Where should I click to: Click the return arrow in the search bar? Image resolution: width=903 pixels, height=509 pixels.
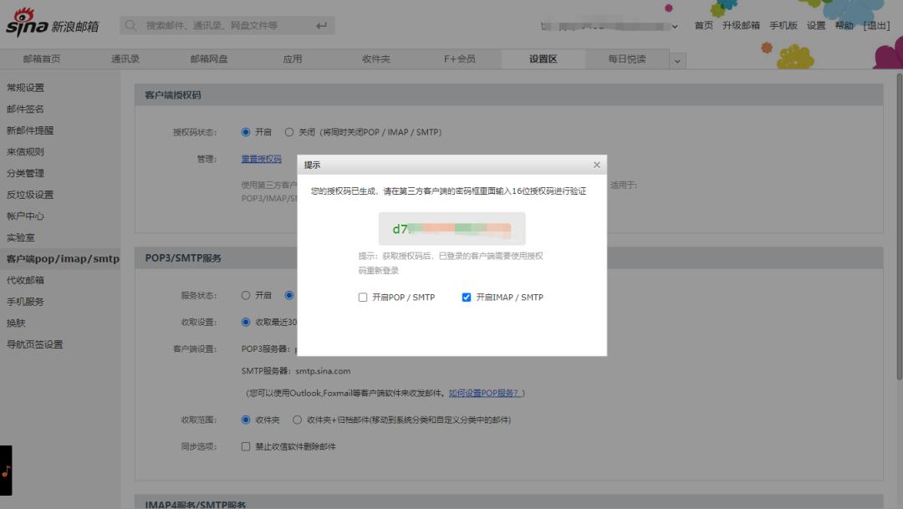[321, 25]
